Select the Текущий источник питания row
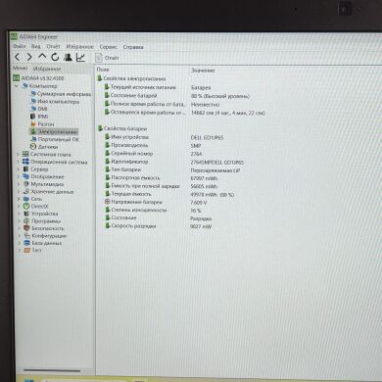Viewport: 382px width, 382px height. coord(140,87)
